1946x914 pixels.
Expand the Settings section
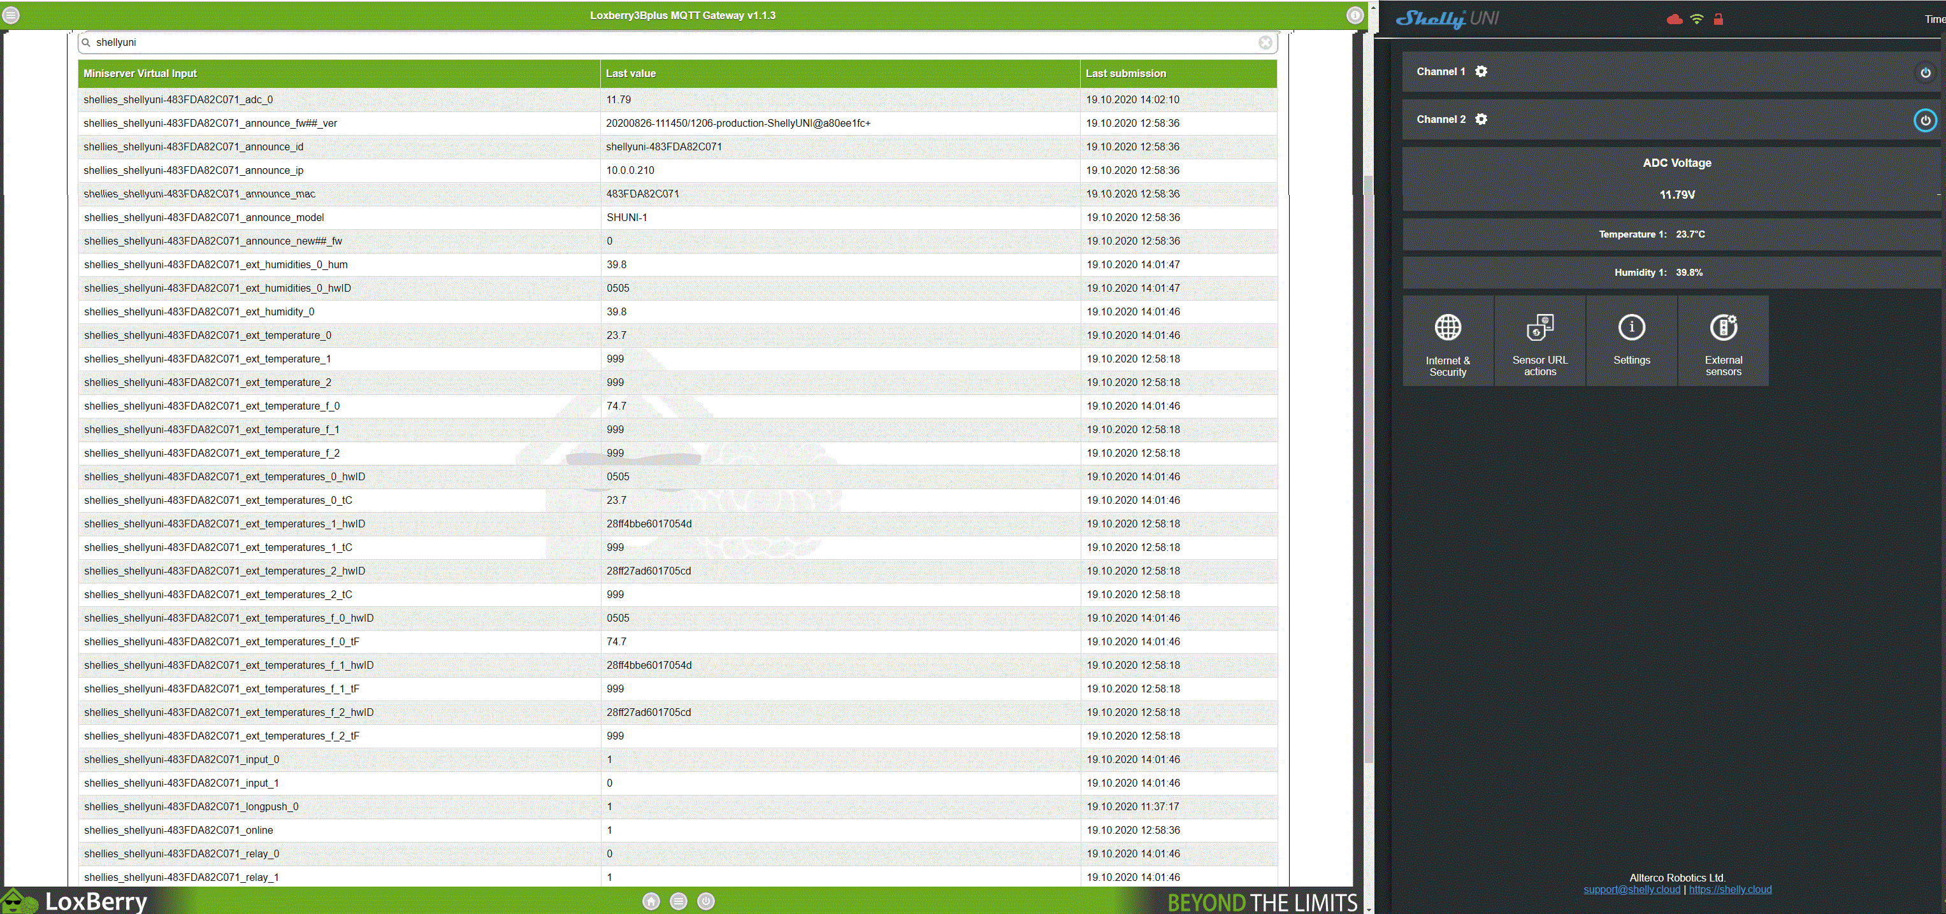pyautogui.click(x=1631, y=341)
